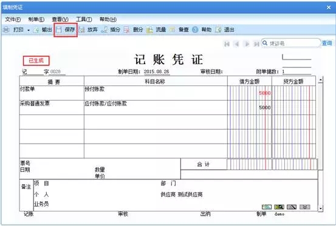Viewport: 336px width, 226px height.
Task: Click the 查询 search link
Action: coord(327,43)
